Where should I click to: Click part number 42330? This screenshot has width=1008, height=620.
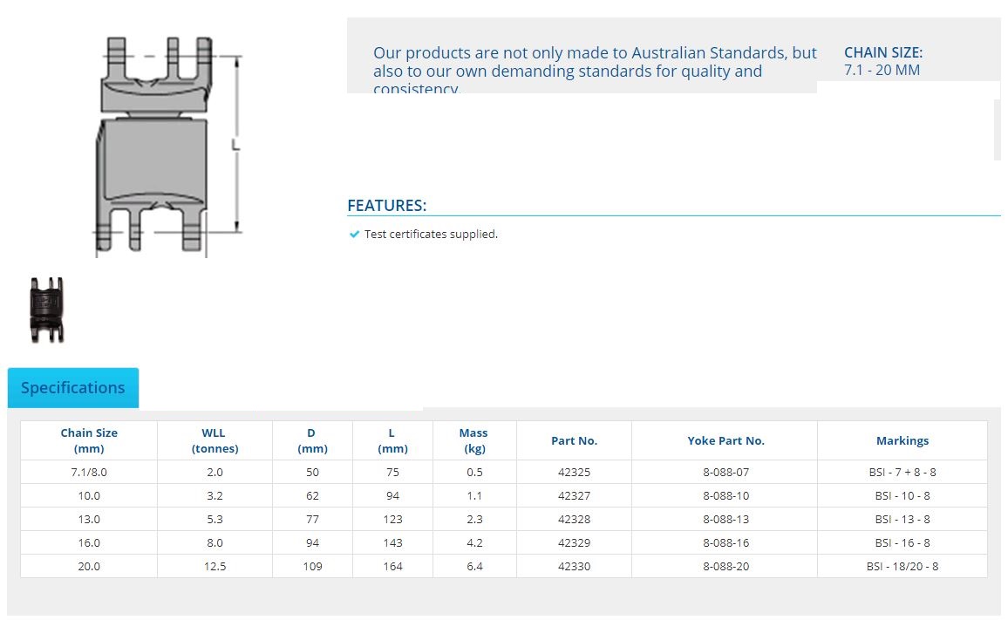[574, 567]
